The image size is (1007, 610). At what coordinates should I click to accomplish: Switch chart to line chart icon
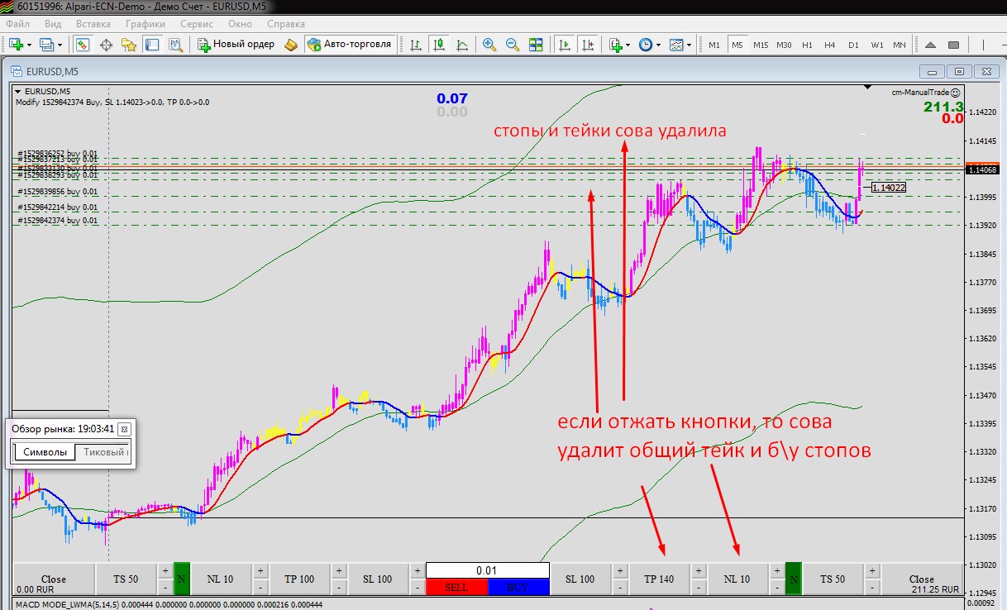(462, 44)
